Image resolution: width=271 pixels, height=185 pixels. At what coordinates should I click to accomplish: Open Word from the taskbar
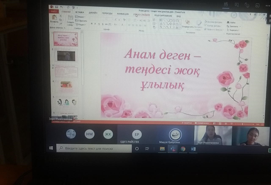(194, 149)
